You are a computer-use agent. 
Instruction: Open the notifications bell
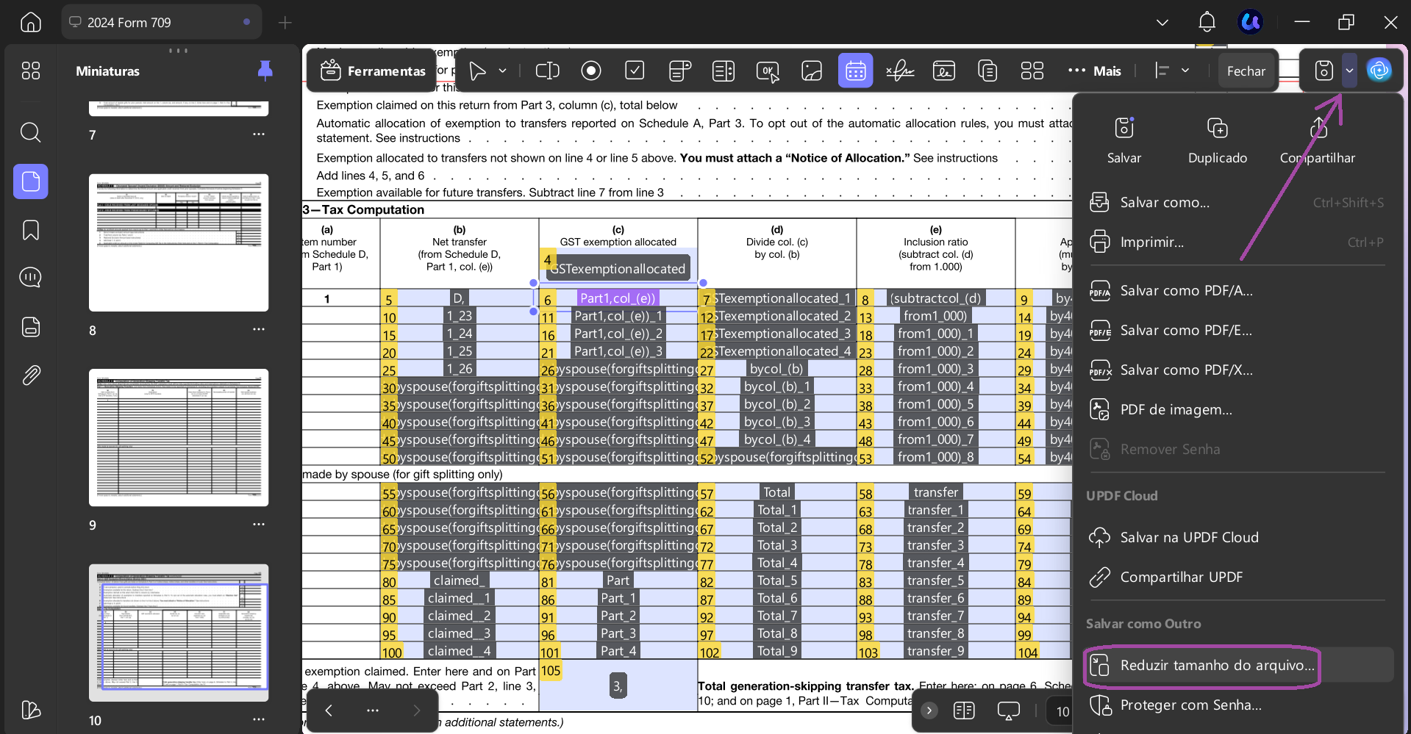[x=1207, y=22]
